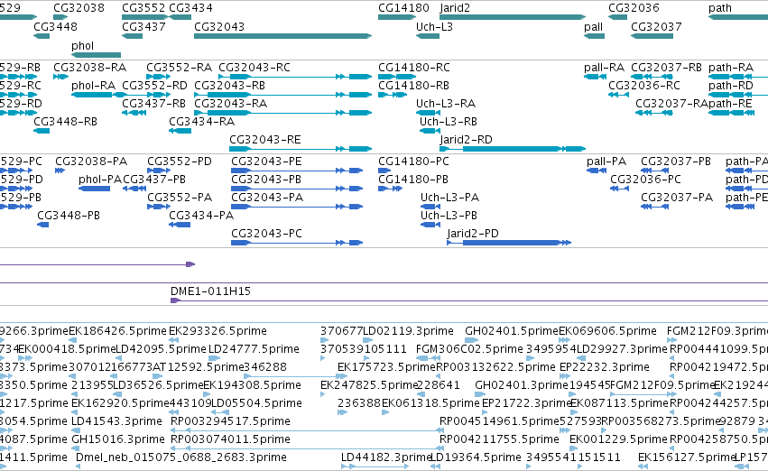Open the CG32036 gene label
Image resolution: width=768 pixels, height=471 pixels.
[634, 8]
